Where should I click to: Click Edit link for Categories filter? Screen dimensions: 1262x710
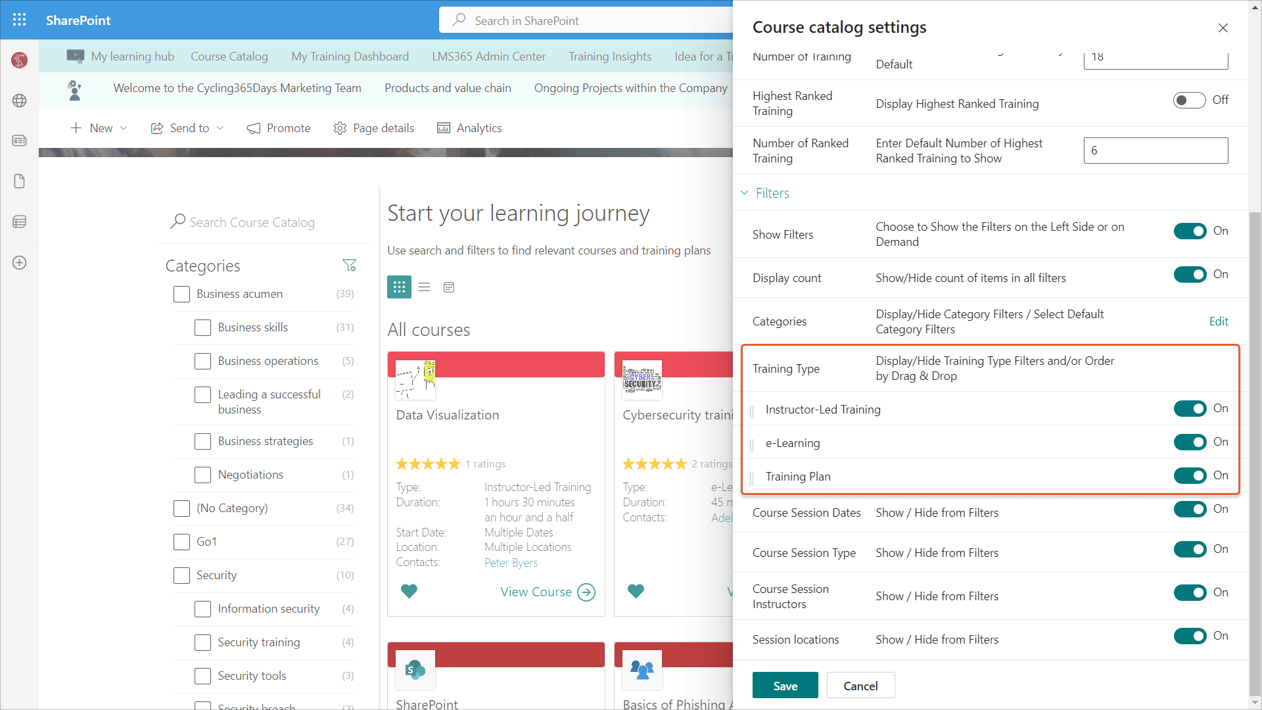(x=1218, y=321)
